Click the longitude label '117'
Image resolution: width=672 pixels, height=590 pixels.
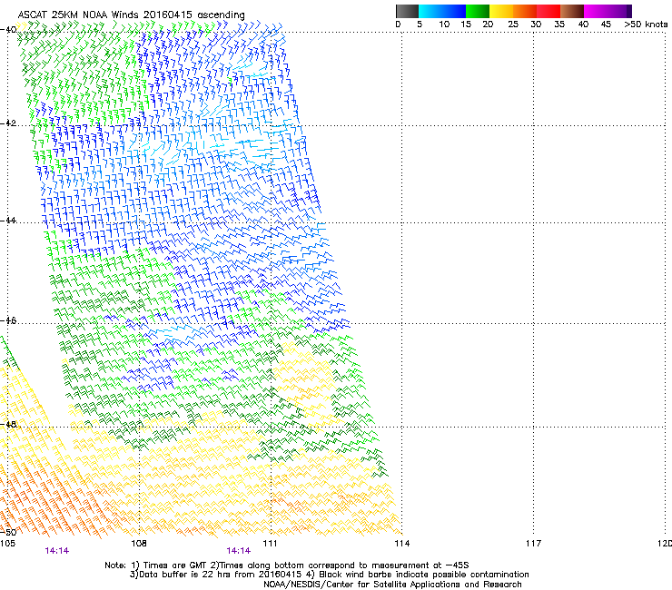point(534,544)
